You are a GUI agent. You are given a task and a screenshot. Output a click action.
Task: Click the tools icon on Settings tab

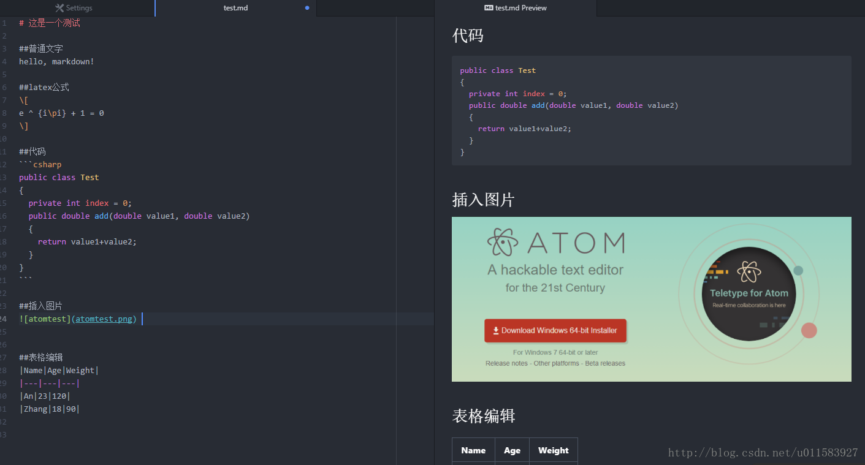(x=59, y=8)
